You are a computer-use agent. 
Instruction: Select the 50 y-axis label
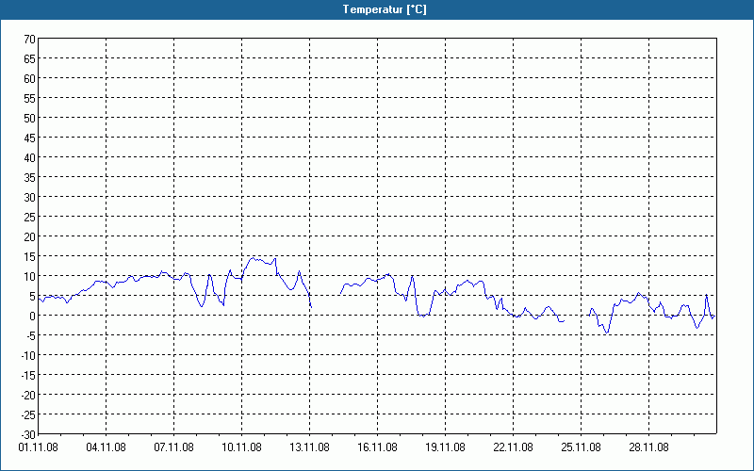(30, 119)
